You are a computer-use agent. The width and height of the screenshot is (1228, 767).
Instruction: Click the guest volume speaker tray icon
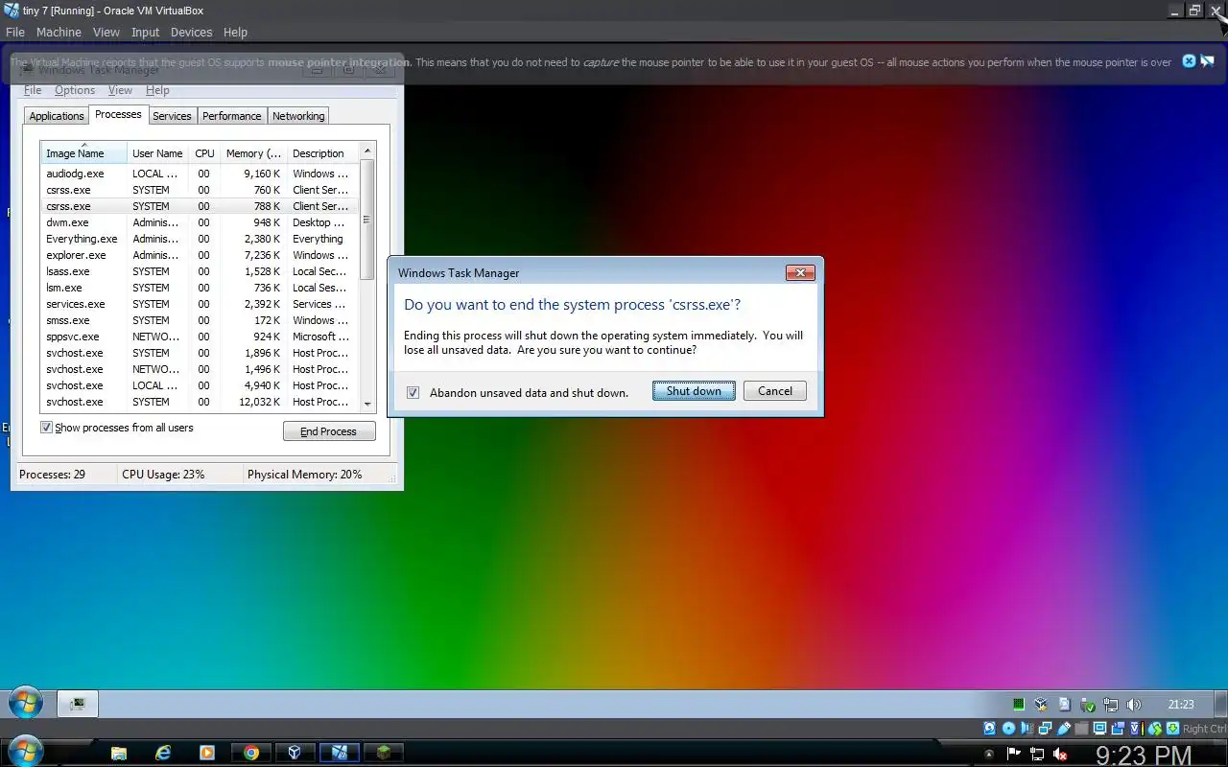[x=1134, y=705]
